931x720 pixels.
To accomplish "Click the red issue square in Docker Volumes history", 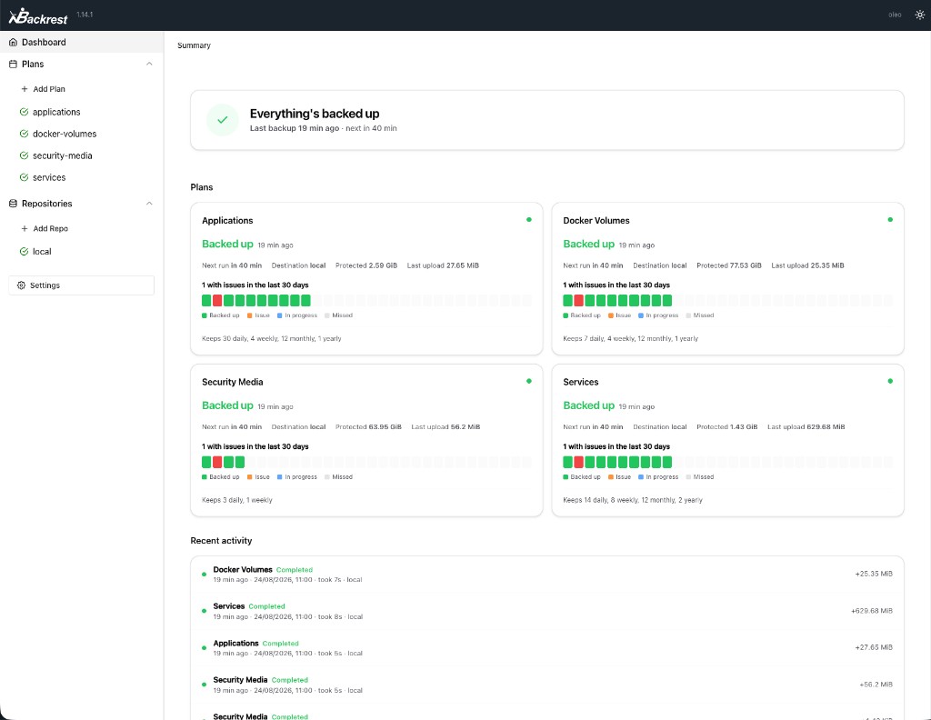I will [x=578, y=300].
